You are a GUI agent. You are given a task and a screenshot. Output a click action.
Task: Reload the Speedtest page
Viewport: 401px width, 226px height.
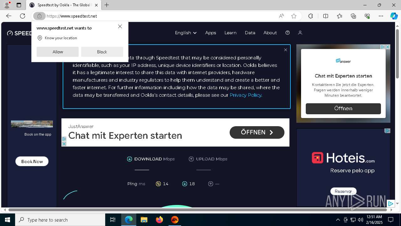coord(23,16)
